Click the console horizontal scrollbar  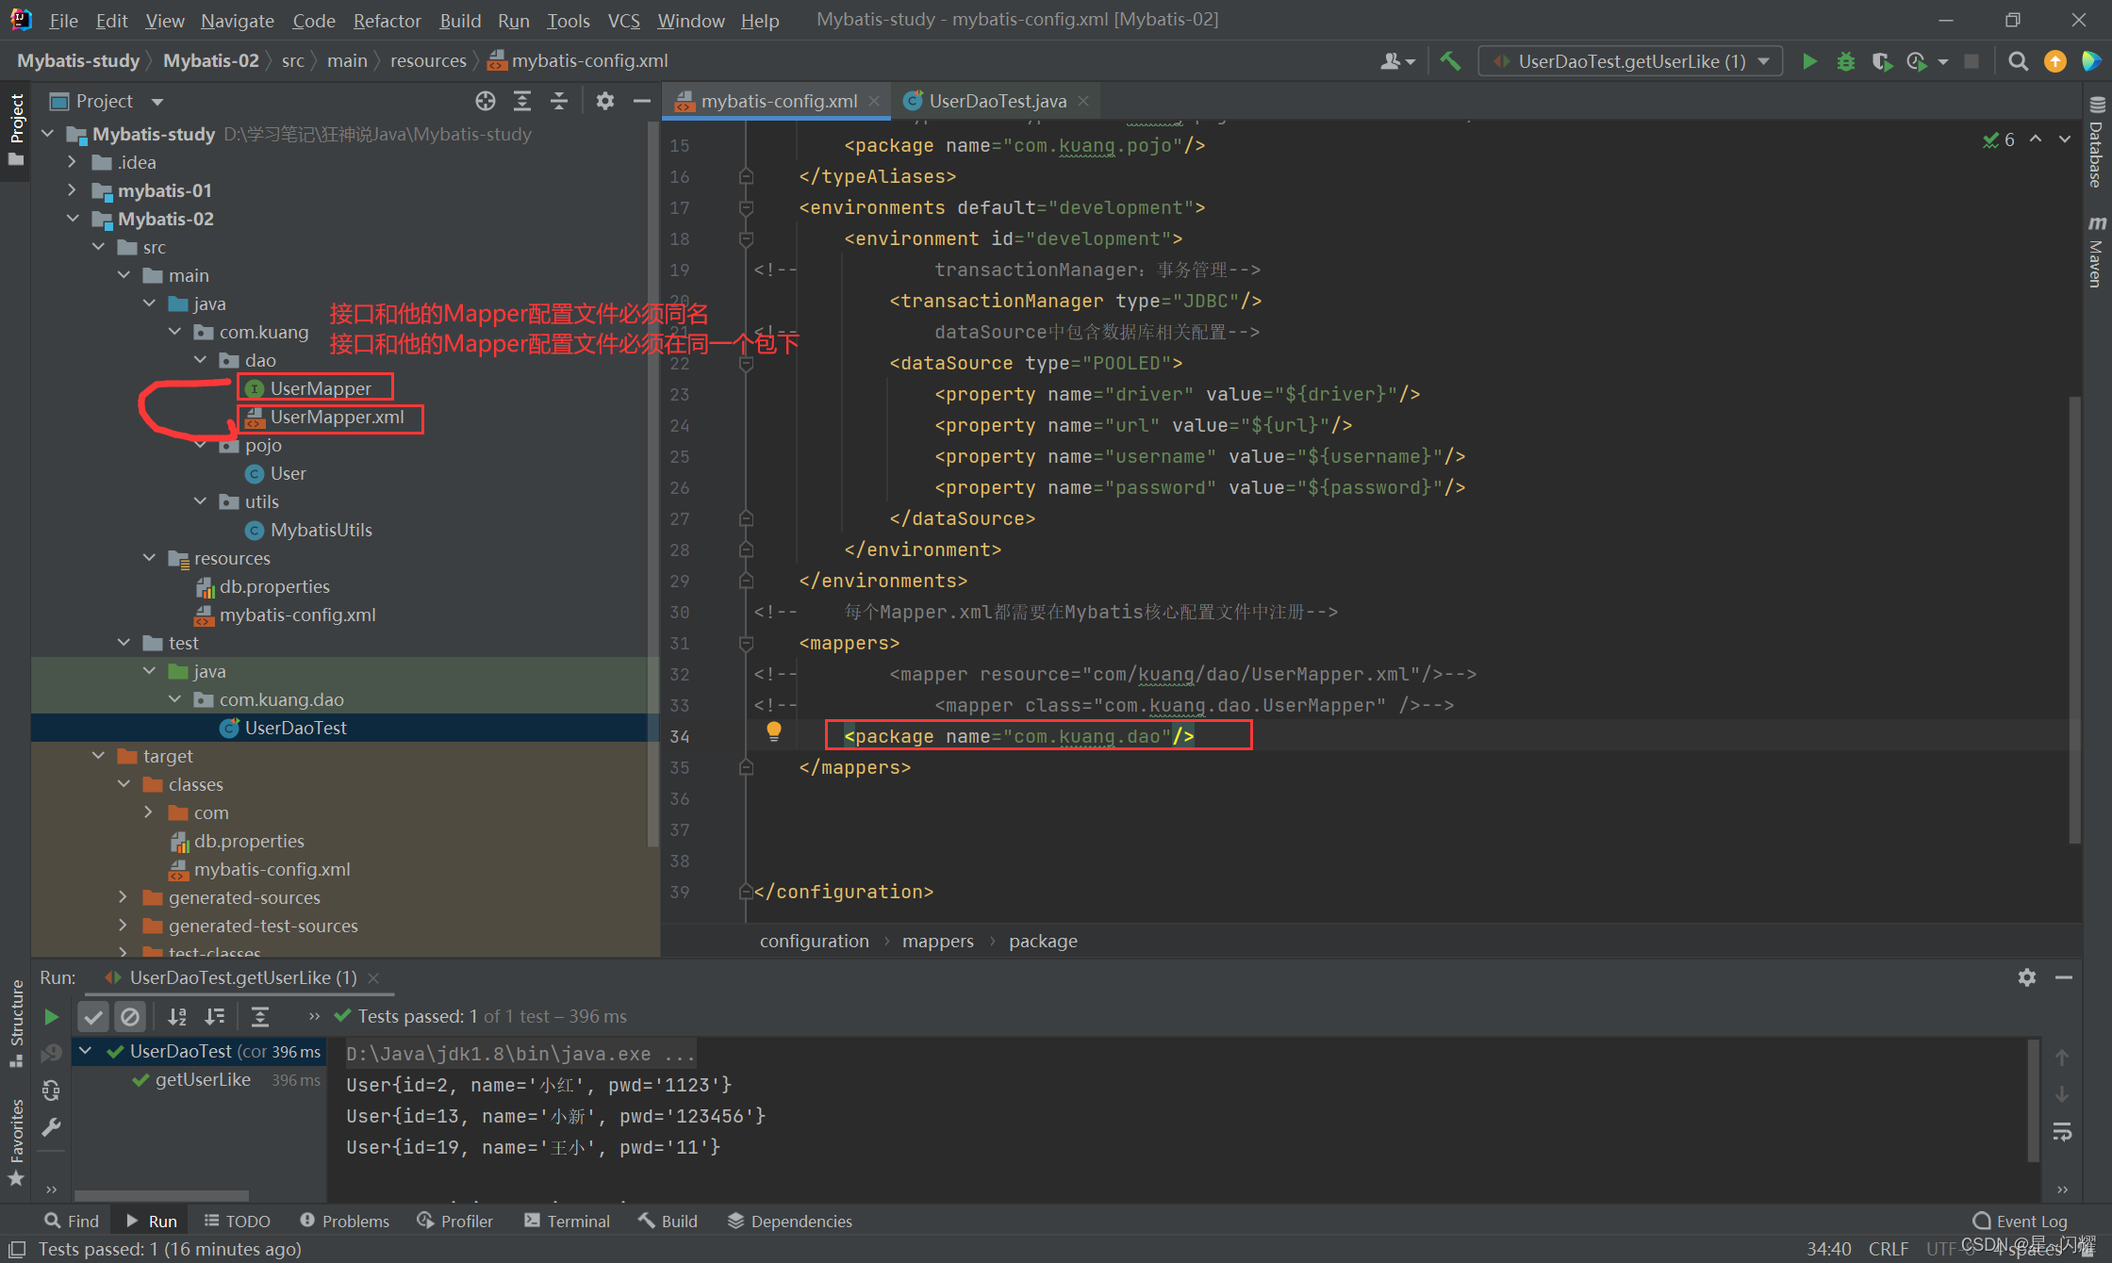click(x=160, y=1195)
